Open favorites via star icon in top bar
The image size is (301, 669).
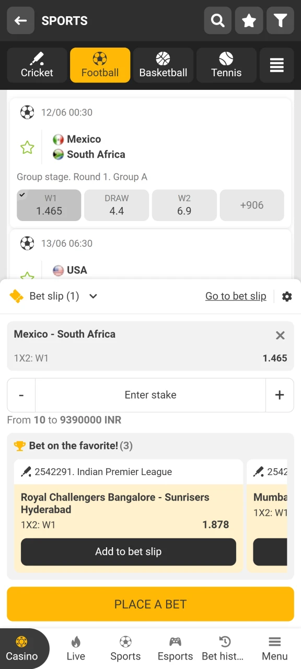pyautogui.click(x=249, y=20)
